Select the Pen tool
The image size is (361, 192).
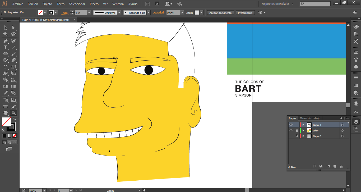click(5, 41)
